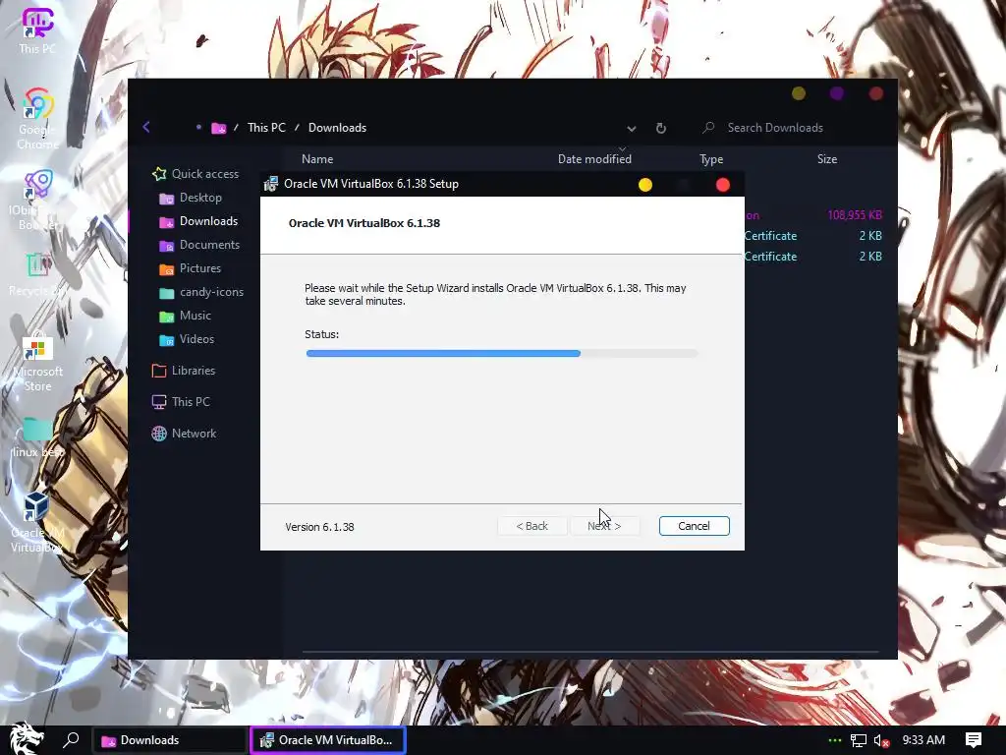Click installer icon in setup title bar
The height and width of the screenshot is (755, 1006).
[x=271, y=184]
